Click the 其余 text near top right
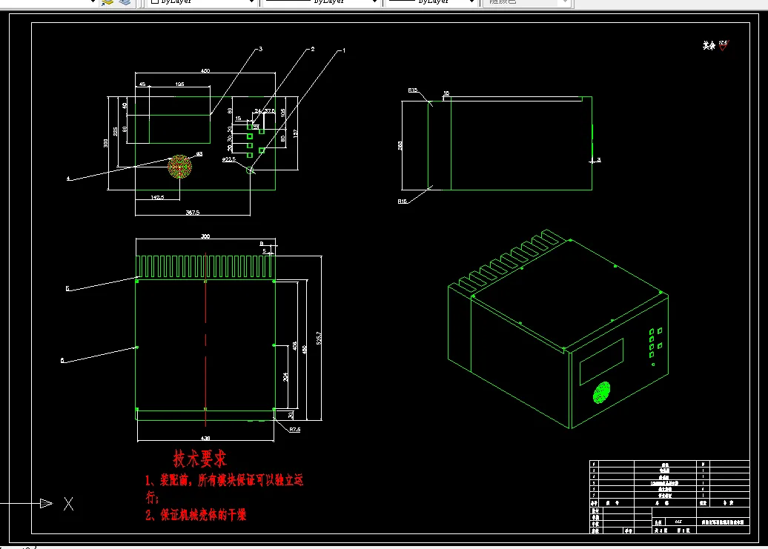 coord(709,45)
